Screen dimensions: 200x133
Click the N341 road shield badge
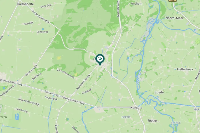tap(173, 1)
